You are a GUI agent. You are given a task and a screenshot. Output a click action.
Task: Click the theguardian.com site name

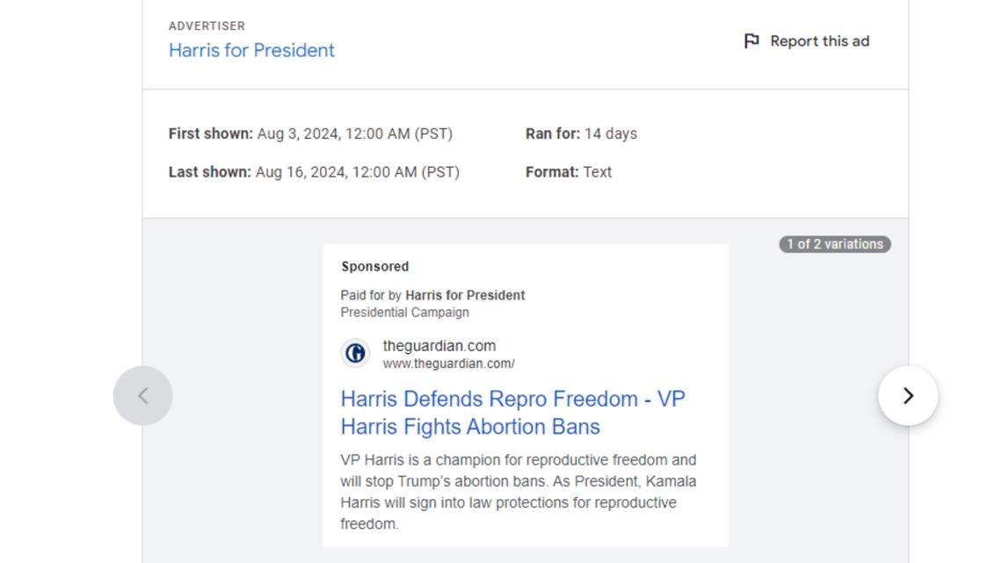pyautogui.click(x=439, y=345)
